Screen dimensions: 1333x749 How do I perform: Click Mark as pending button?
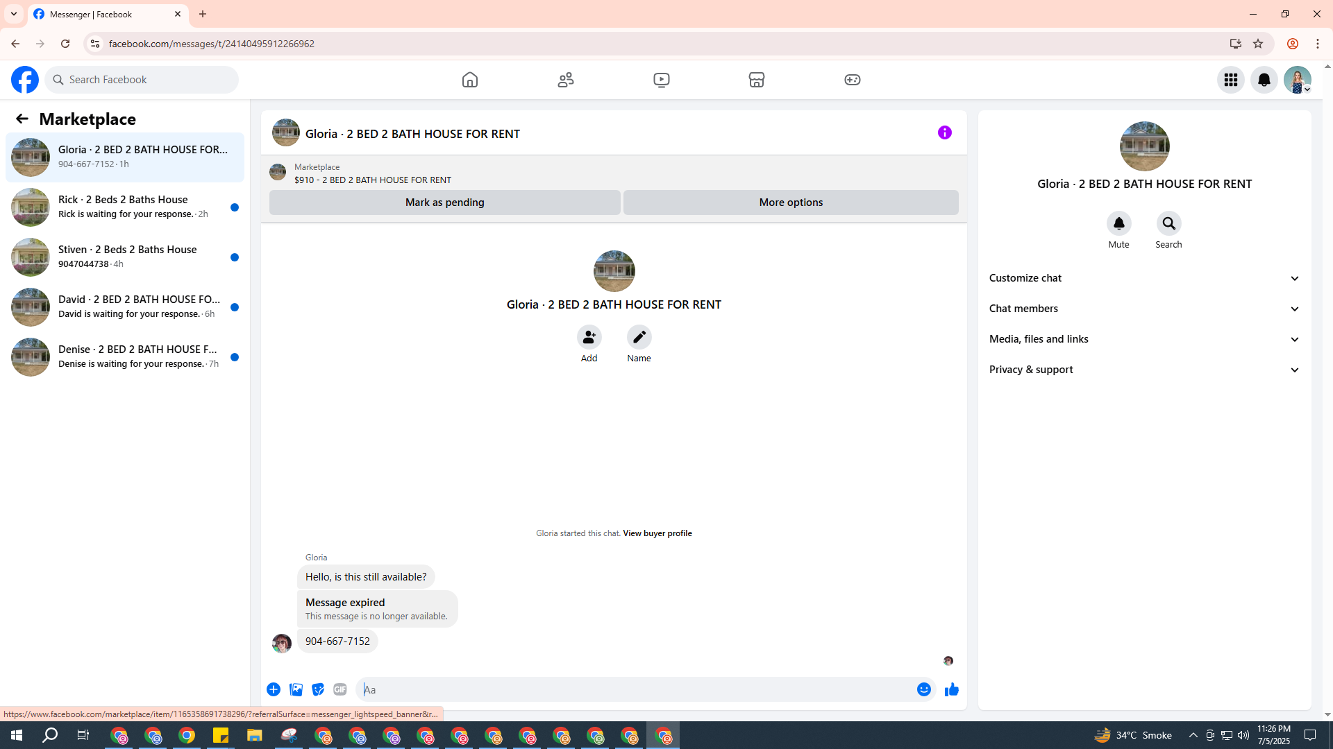444,203
